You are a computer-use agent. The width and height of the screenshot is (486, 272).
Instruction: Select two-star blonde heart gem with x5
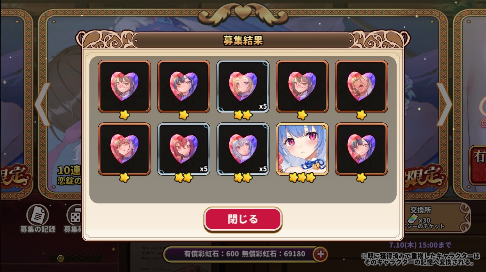[243, 87]
